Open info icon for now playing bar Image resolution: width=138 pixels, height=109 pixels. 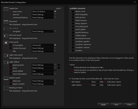tap(131, 26)
